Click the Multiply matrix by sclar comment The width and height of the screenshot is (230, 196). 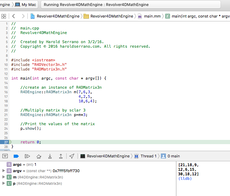coord(53,110)
